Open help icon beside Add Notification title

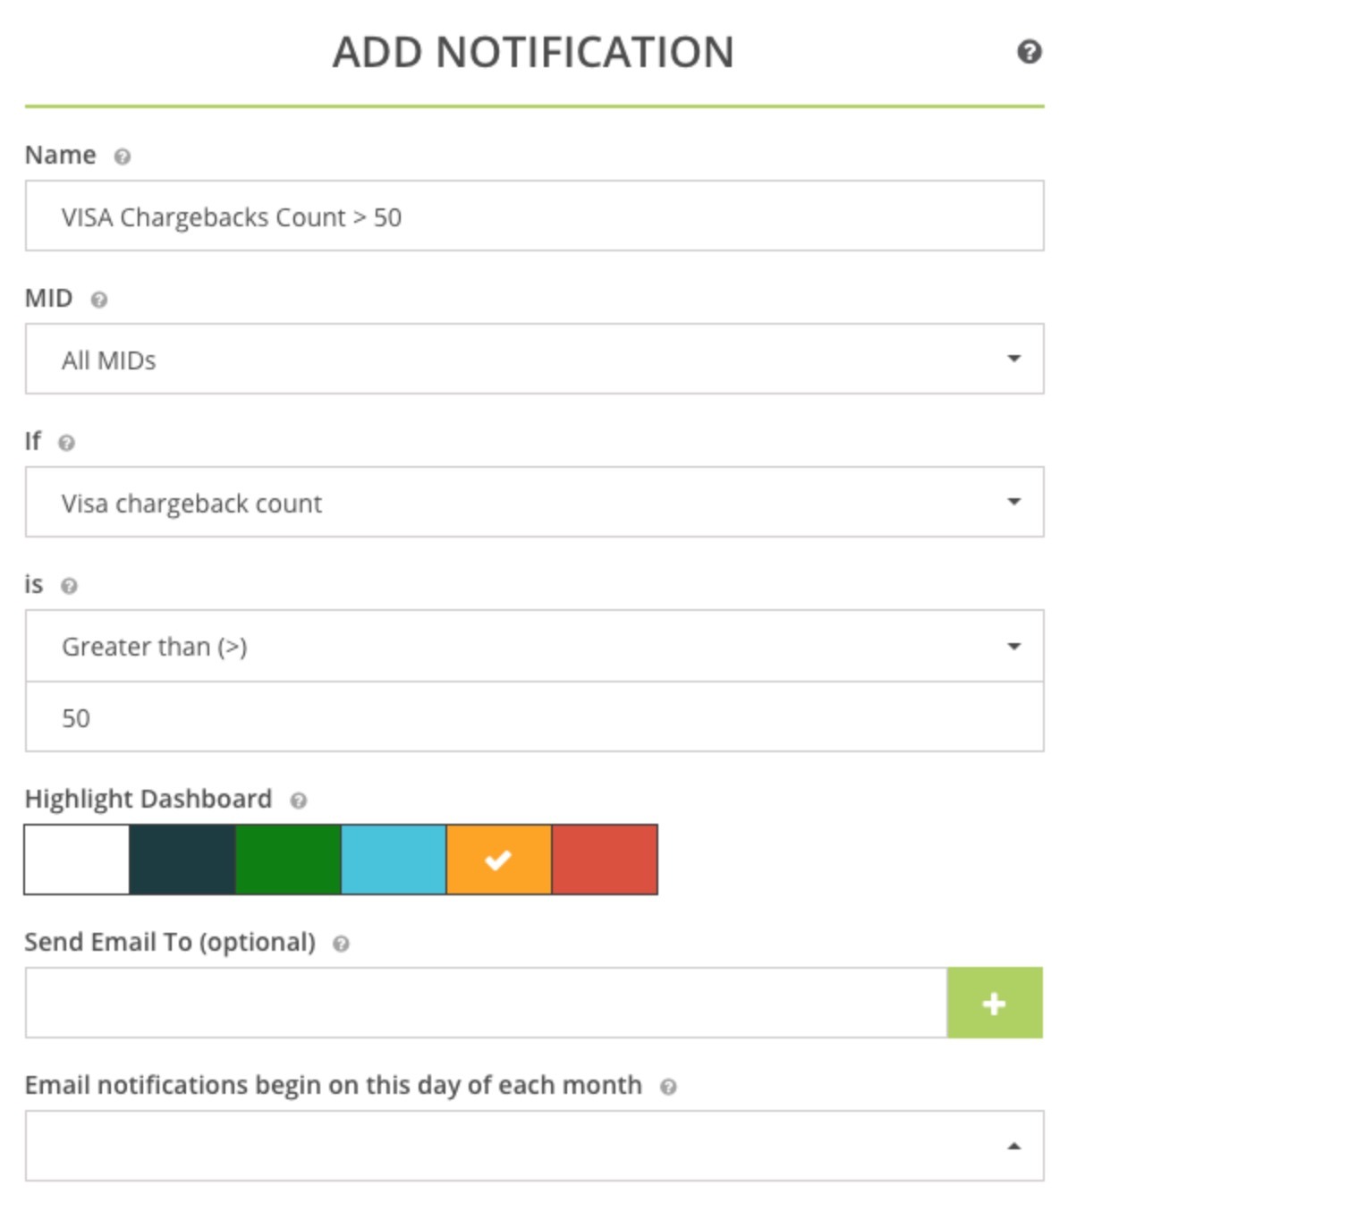[1030, 52]
